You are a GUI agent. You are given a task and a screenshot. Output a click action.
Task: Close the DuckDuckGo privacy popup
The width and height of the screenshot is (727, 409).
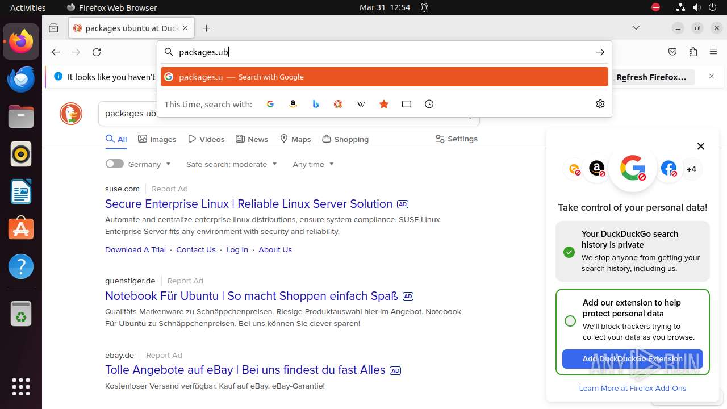point(701,146)
